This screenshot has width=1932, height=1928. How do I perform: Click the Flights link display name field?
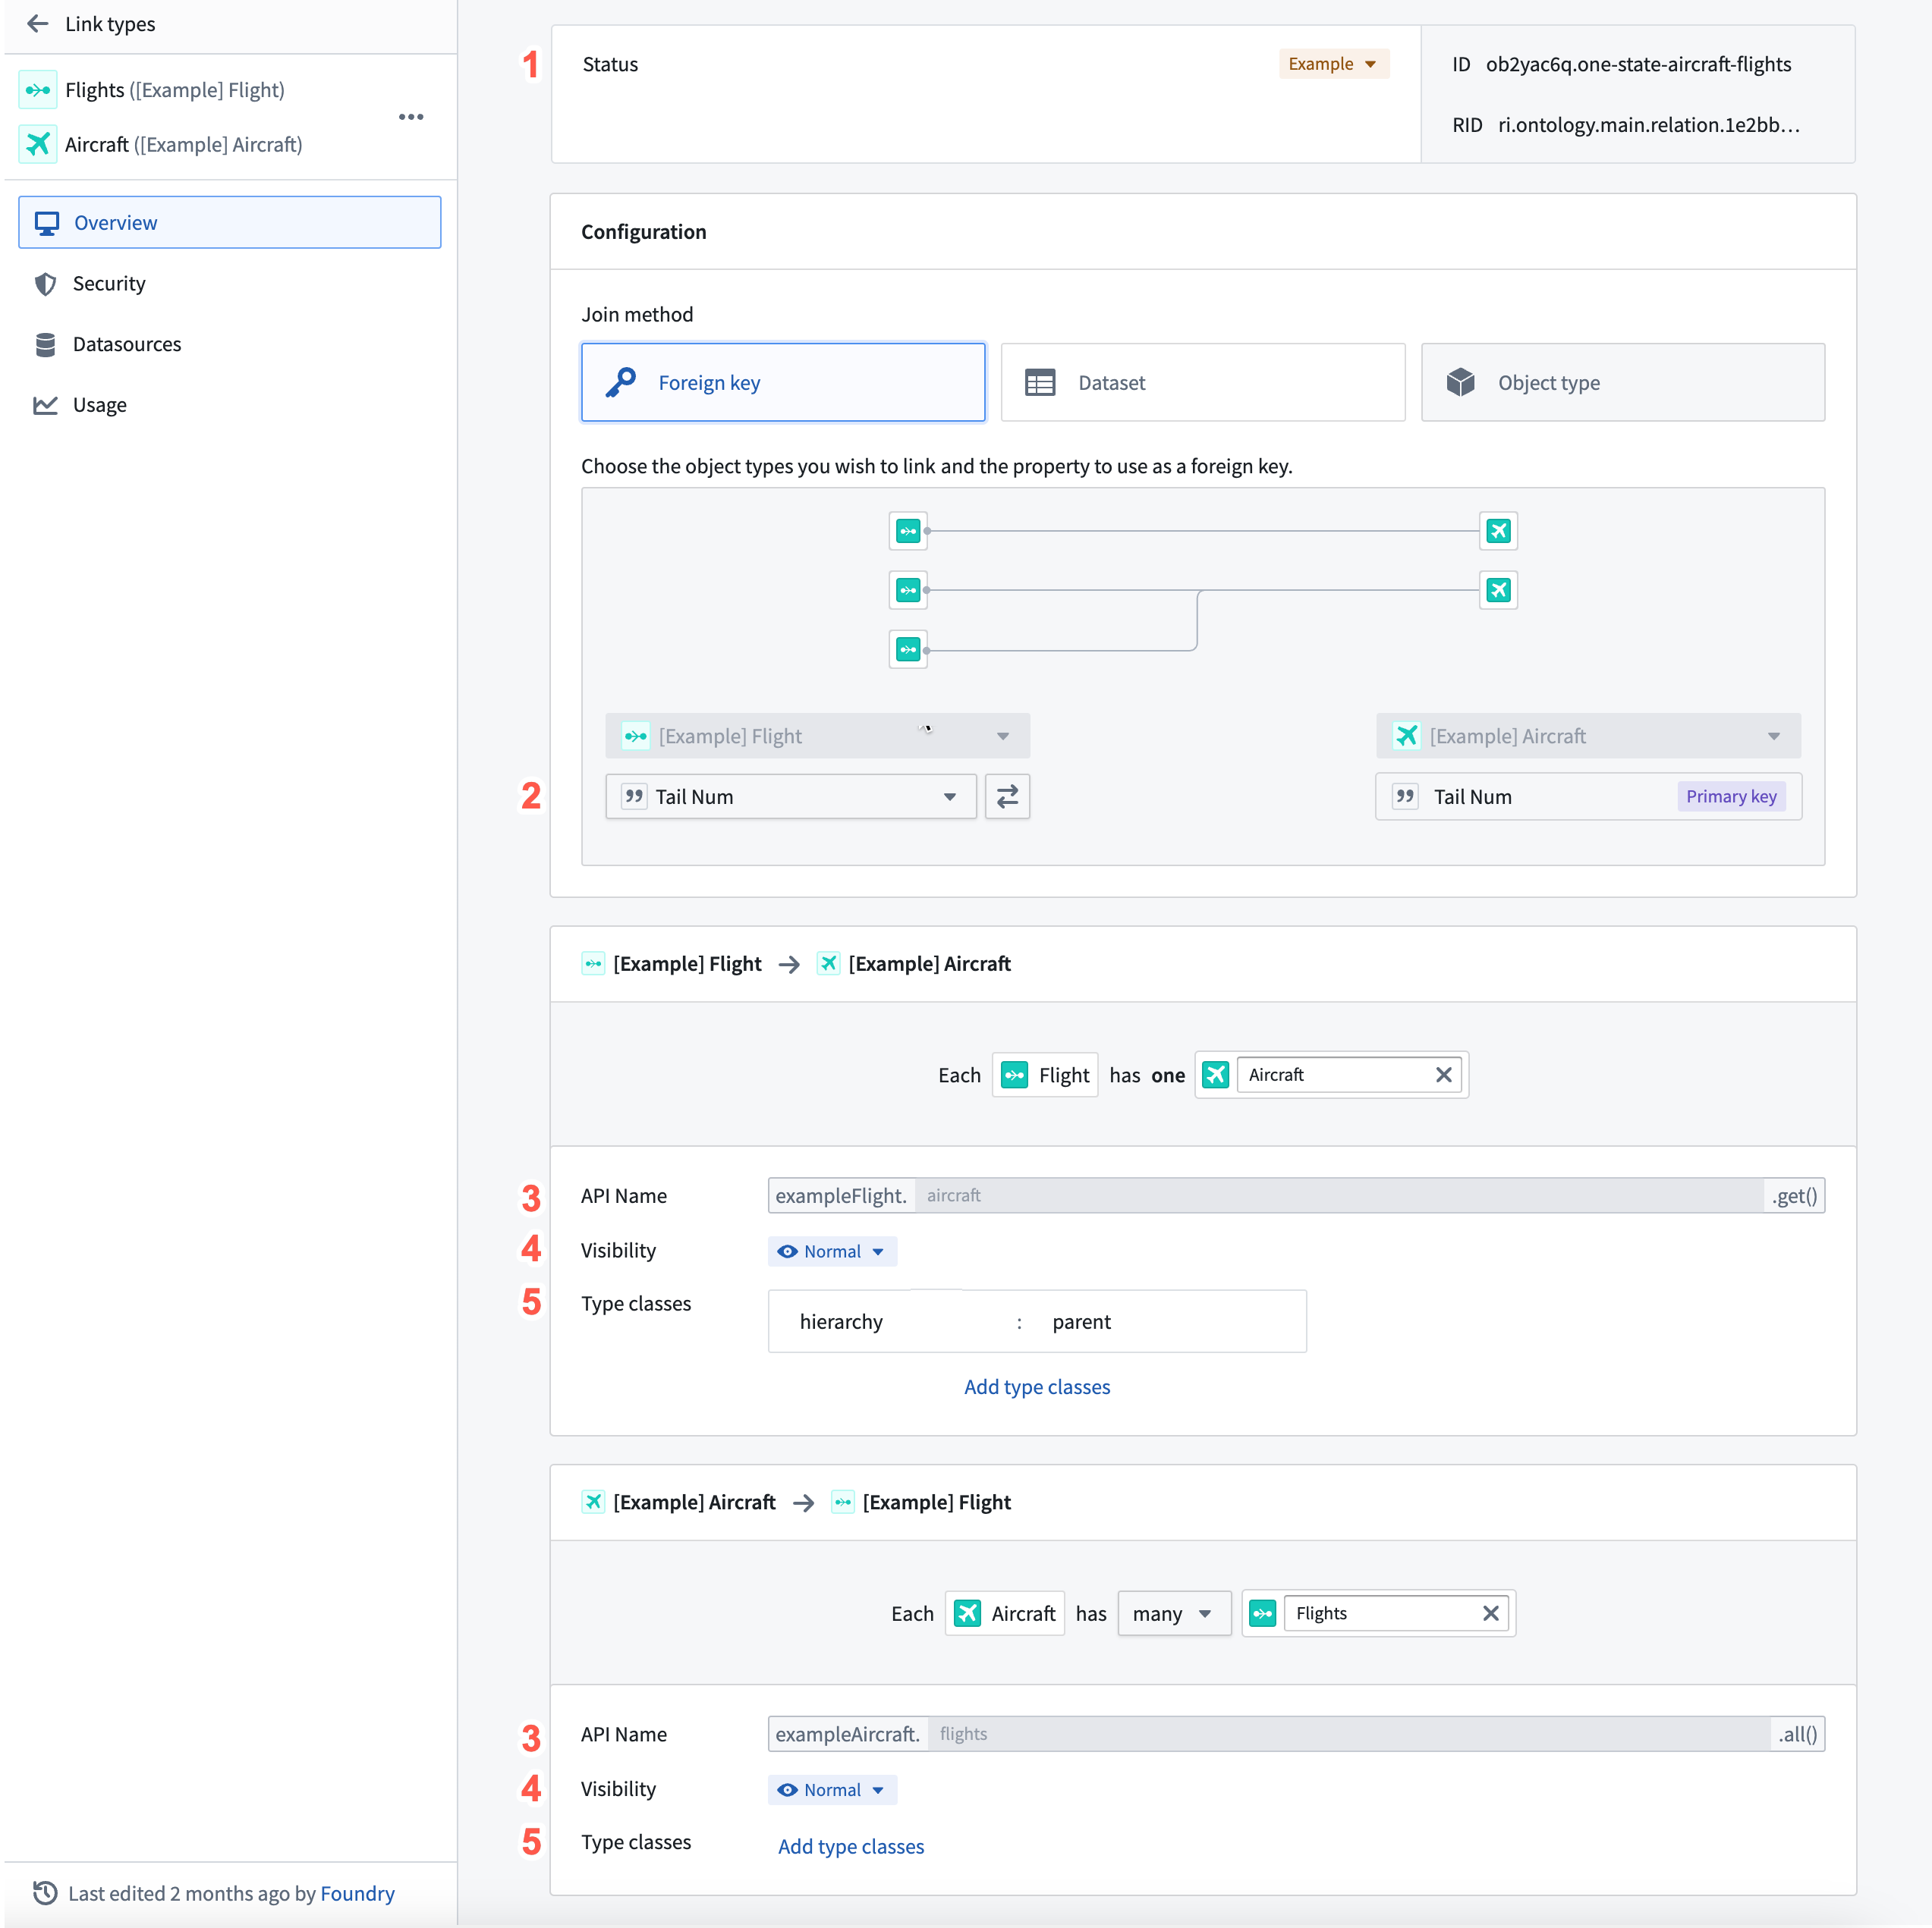click(x=1396, y=1613)
